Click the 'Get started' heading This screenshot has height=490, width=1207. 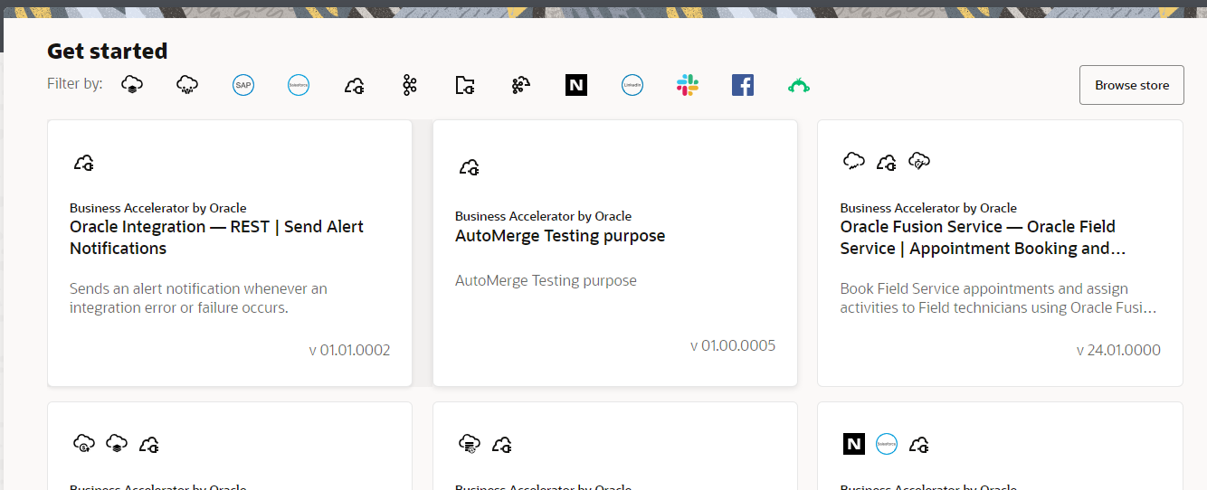(x=108, y=51)
